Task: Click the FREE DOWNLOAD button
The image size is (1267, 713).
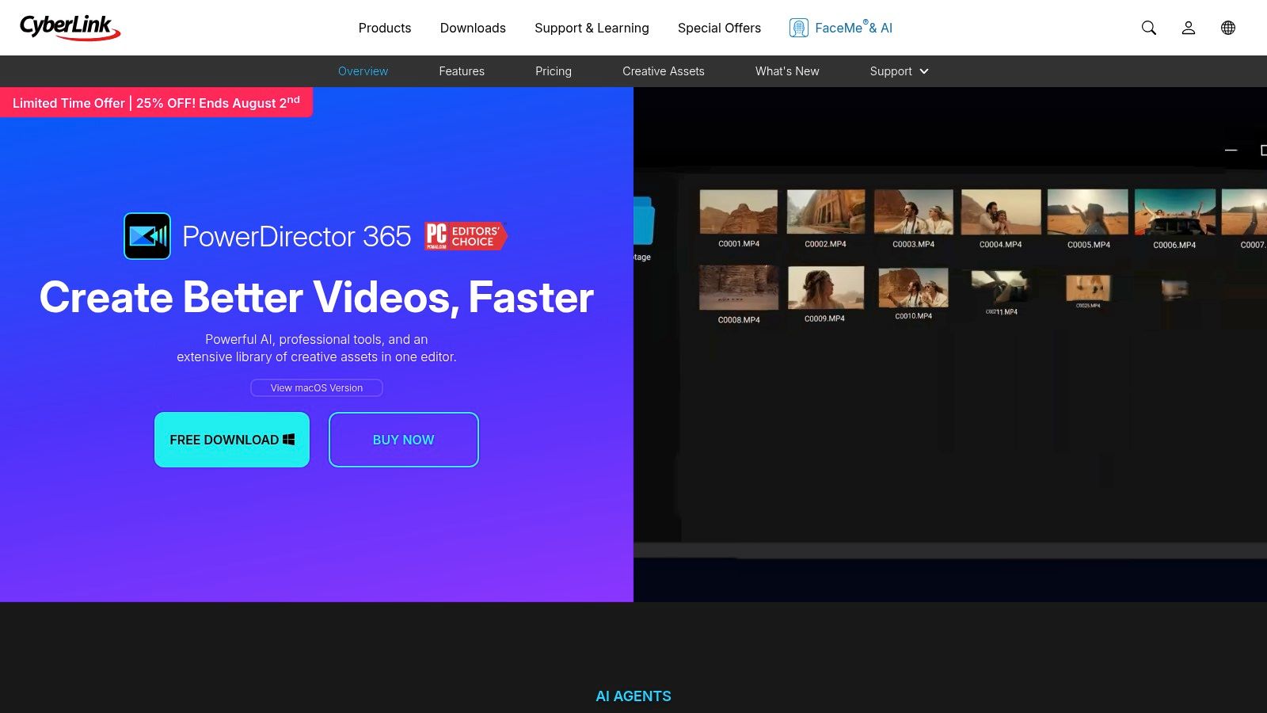Action: click(232, 440)
